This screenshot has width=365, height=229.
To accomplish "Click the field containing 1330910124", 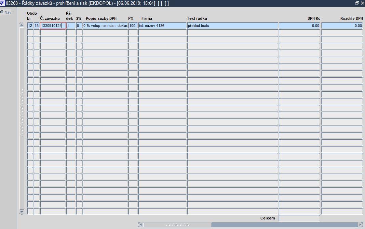I will pyautogui.click(x=53, y=26).
